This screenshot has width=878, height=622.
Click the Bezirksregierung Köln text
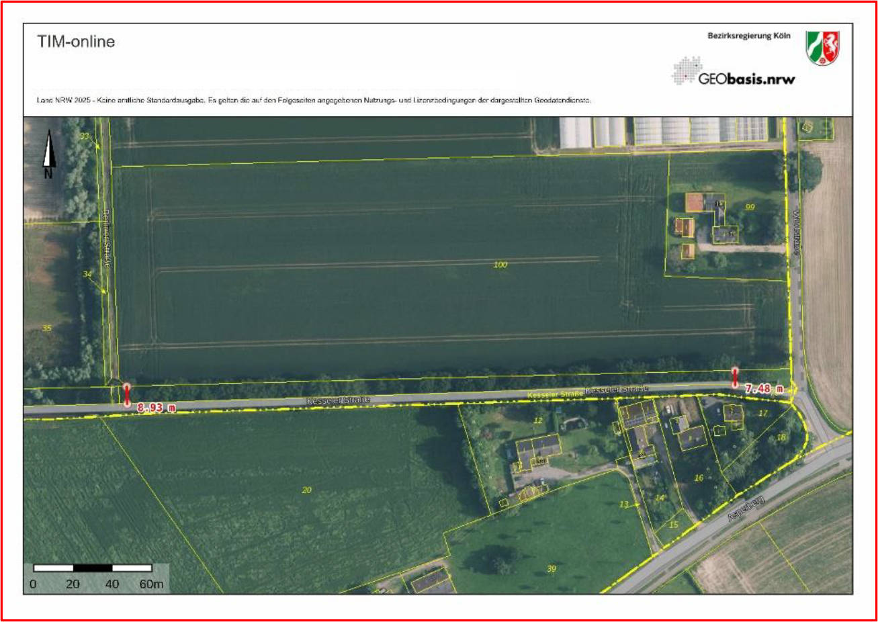pos(749,36)
